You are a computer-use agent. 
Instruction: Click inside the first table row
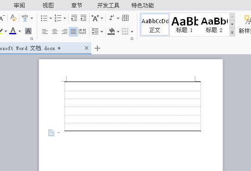tap(133, 86)
